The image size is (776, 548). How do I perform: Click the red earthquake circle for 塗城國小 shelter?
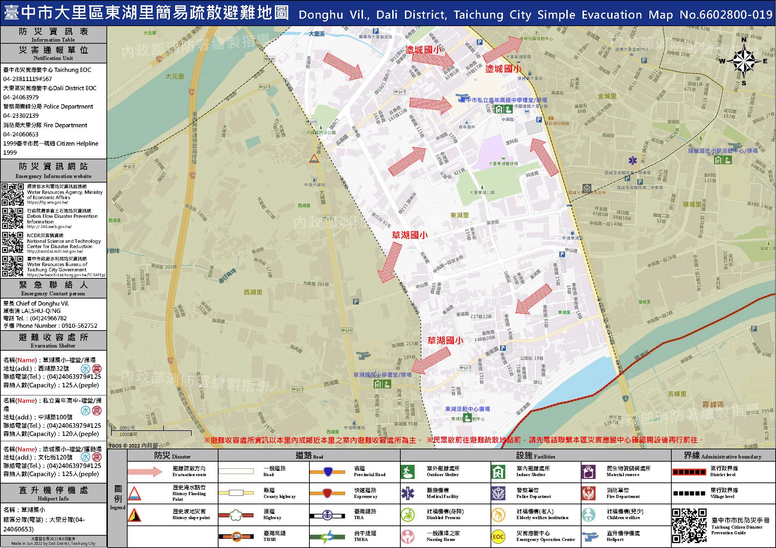point(97,457)
